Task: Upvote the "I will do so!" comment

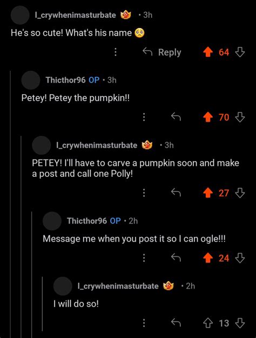Action: coord(208,323)
